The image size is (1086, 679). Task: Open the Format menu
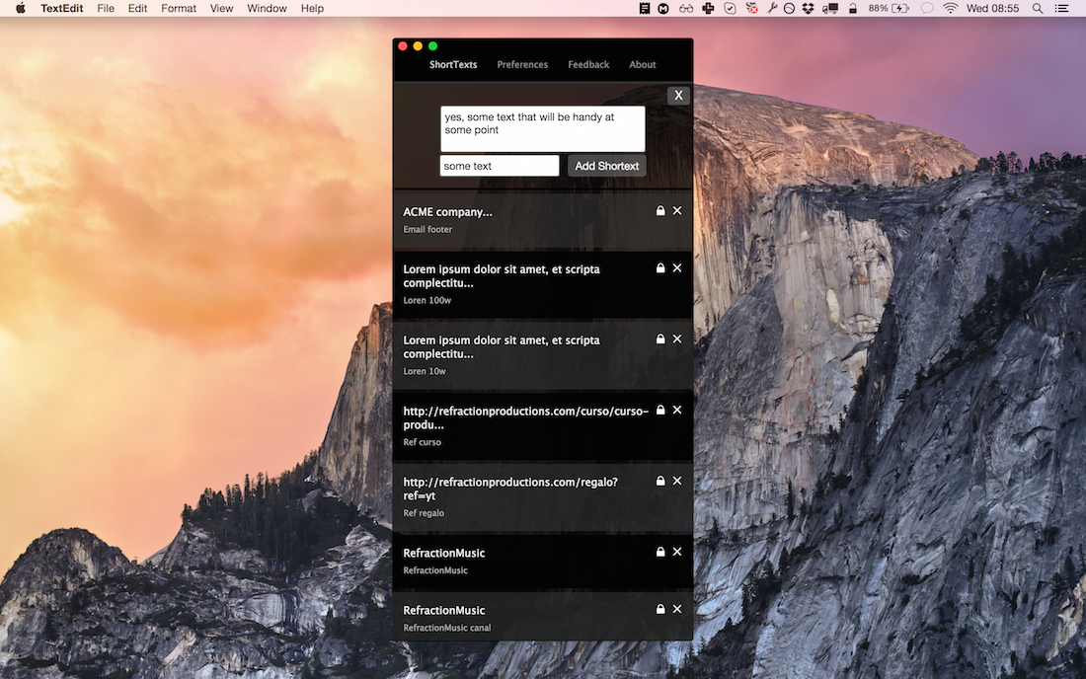coord(179,8)
